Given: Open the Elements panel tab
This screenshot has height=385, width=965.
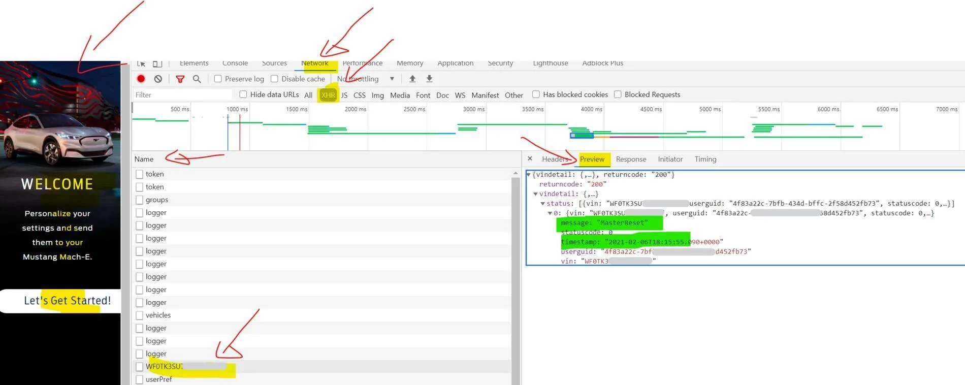Looking at the screenshot, I should [x=194, y=63].
